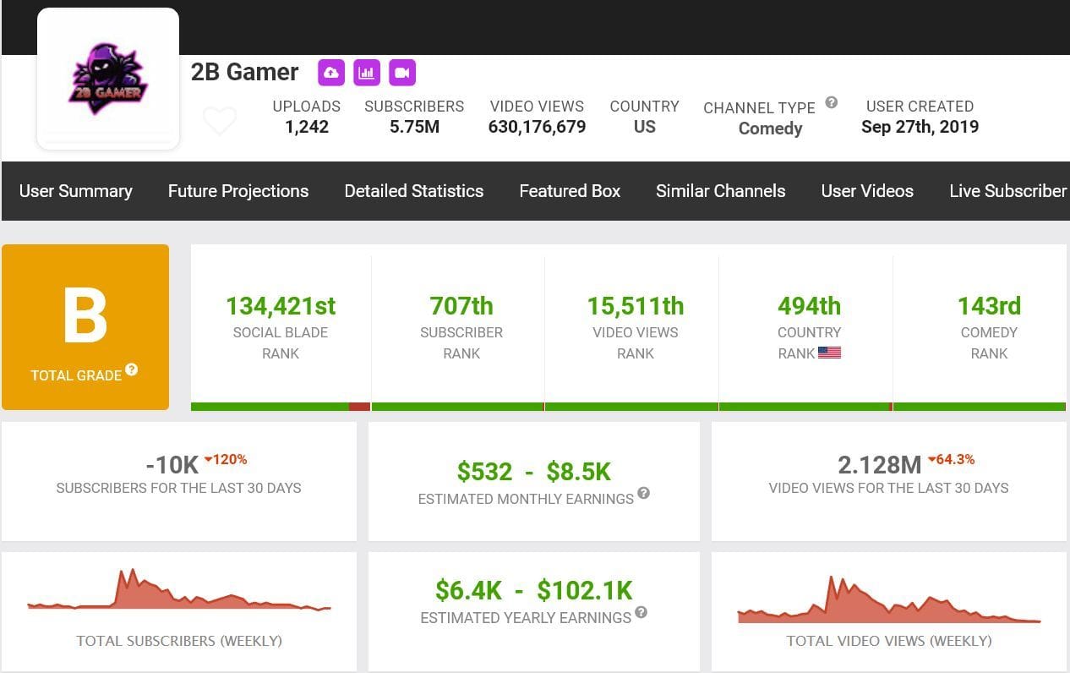
Task: Open the cloud upload icon beside 2B Gamer
Action: tap(330, 73)
